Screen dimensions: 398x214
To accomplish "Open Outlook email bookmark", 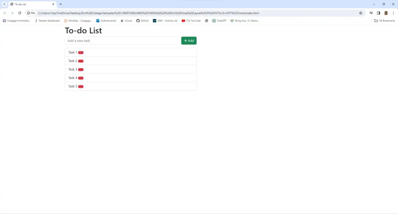I will (x=106, y=21).
